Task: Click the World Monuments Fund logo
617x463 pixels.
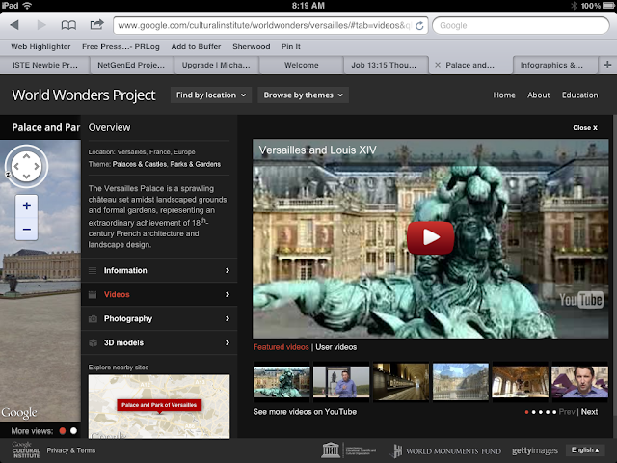Action: (447, 450)
